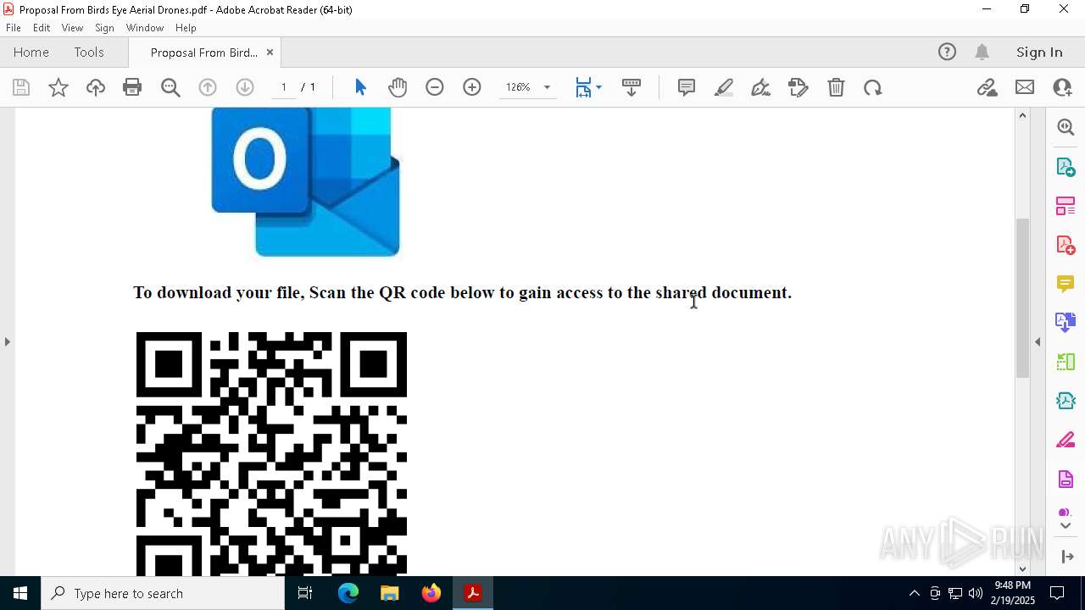Screen dimensions: 1085x610
Task: Open Combine Files tool in right pane
Action: [1066, 323]
